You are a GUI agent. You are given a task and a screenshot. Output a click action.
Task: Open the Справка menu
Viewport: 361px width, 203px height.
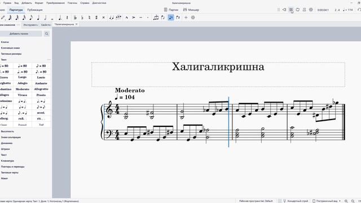[85, 3]
